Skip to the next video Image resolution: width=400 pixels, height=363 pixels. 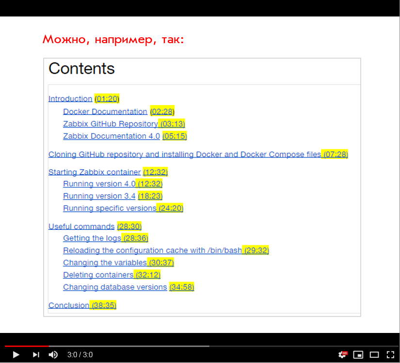pyautogui.click(x=36, y=355)
